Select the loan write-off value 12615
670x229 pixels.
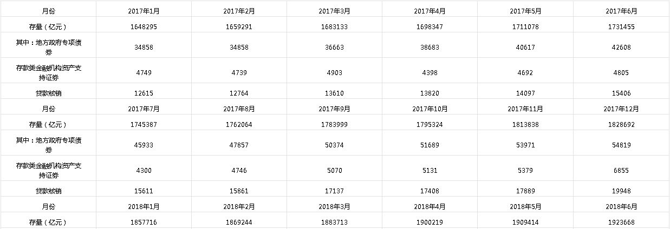tap(144, 93)
